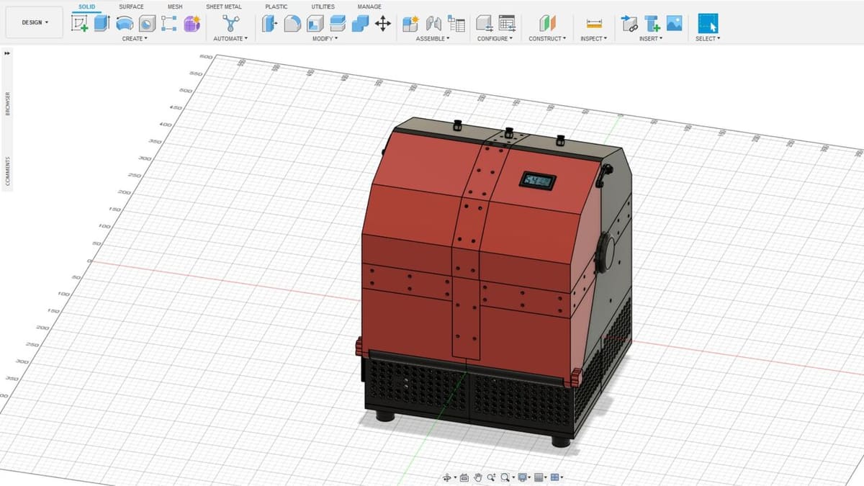Open the Configuration Table icon
The height and width of the screenshot is (486, 864).
point(507,24)
